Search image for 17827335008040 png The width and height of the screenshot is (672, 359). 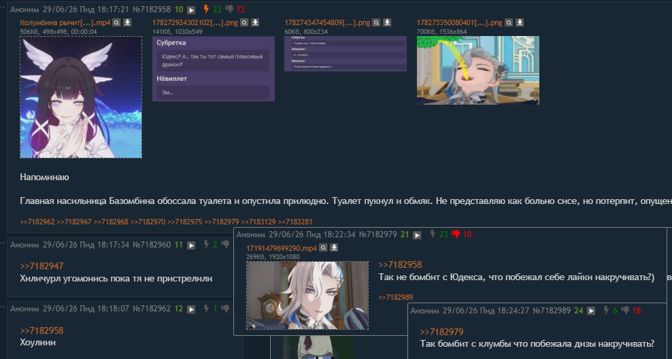pos(509,22)
